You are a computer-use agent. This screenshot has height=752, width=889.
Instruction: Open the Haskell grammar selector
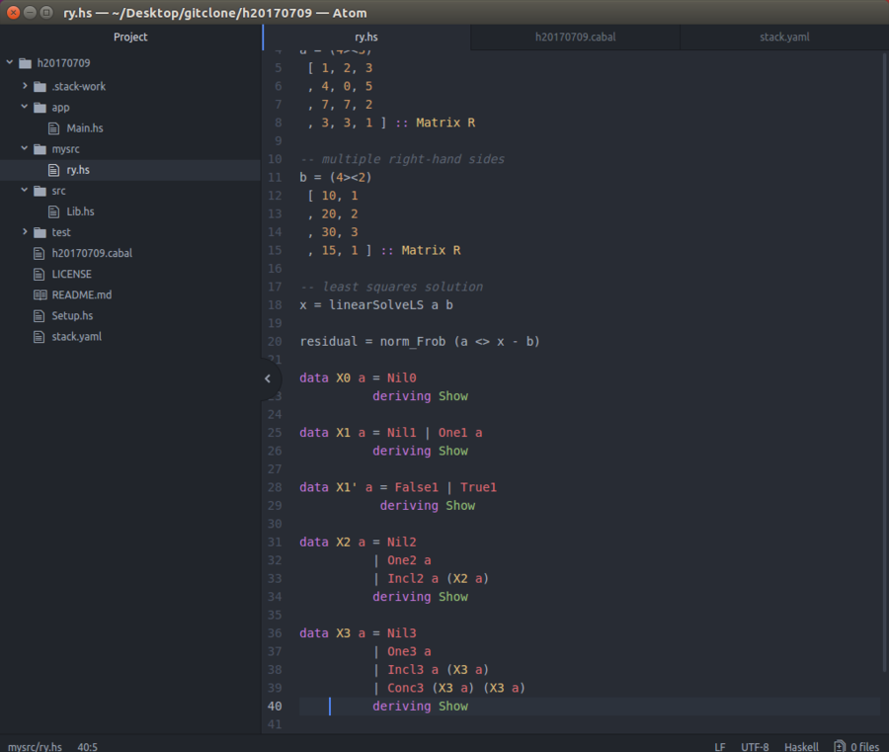[801, 746]
